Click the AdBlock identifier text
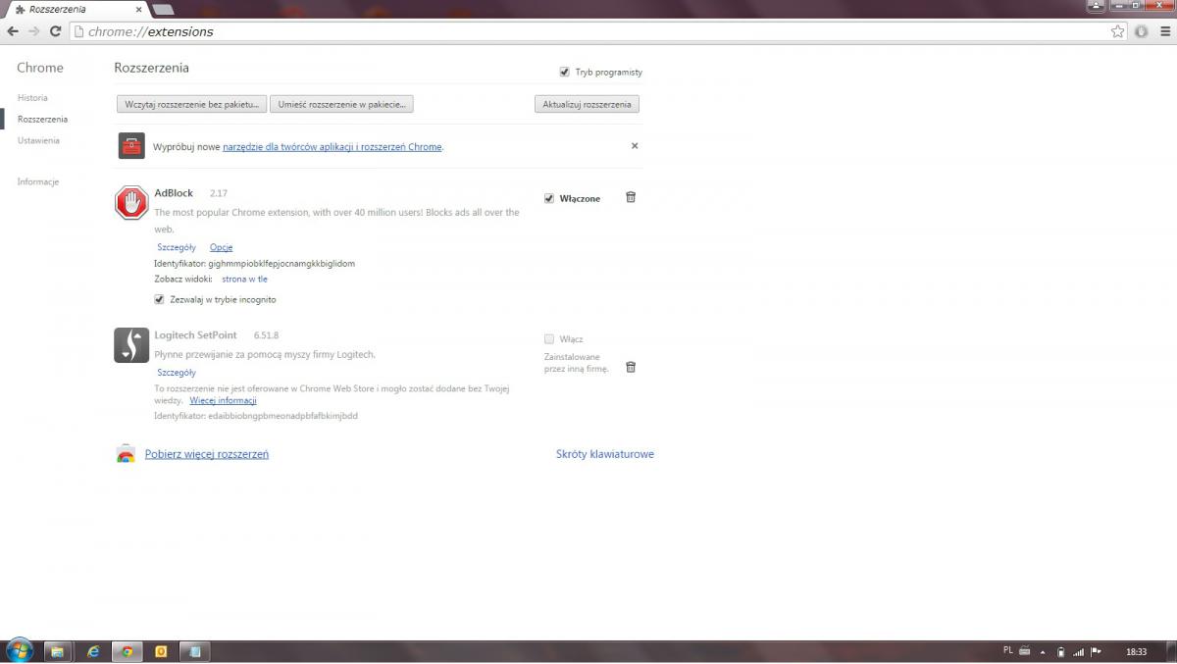 tap(254, 264)
